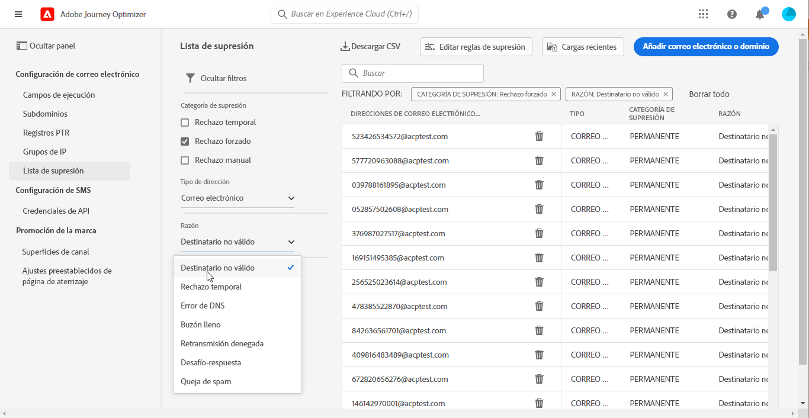Click Ocultar panel icon
The image size is (809, 418).
coord(22,46)
